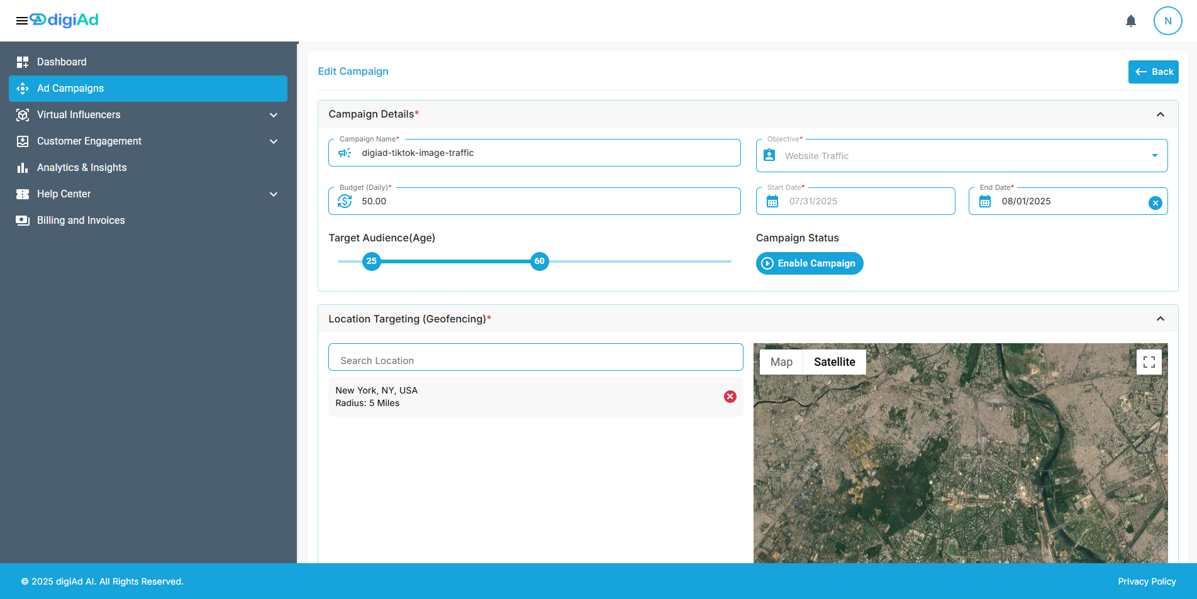Click the age slider track past 60
The height and width of the screenshot is (599, 1197).
[640, 261]
